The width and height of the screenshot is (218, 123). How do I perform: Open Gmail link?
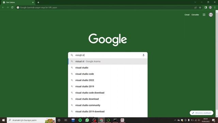(187, 15)
